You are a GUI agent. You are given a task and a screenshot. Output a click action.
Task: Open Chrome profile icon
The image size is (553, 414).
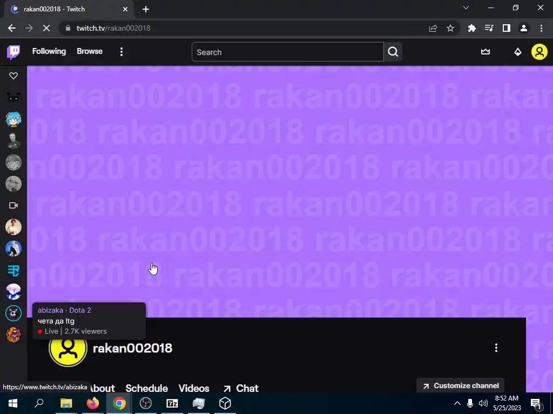524,28
